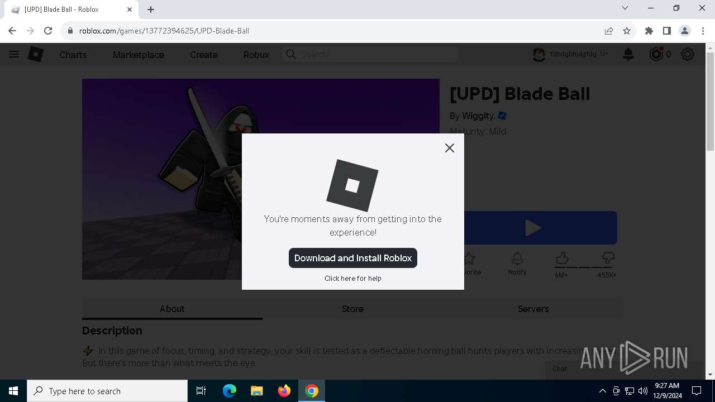Toggle Chrome side panel
715x402 pixels.
[x=667, y=31]
